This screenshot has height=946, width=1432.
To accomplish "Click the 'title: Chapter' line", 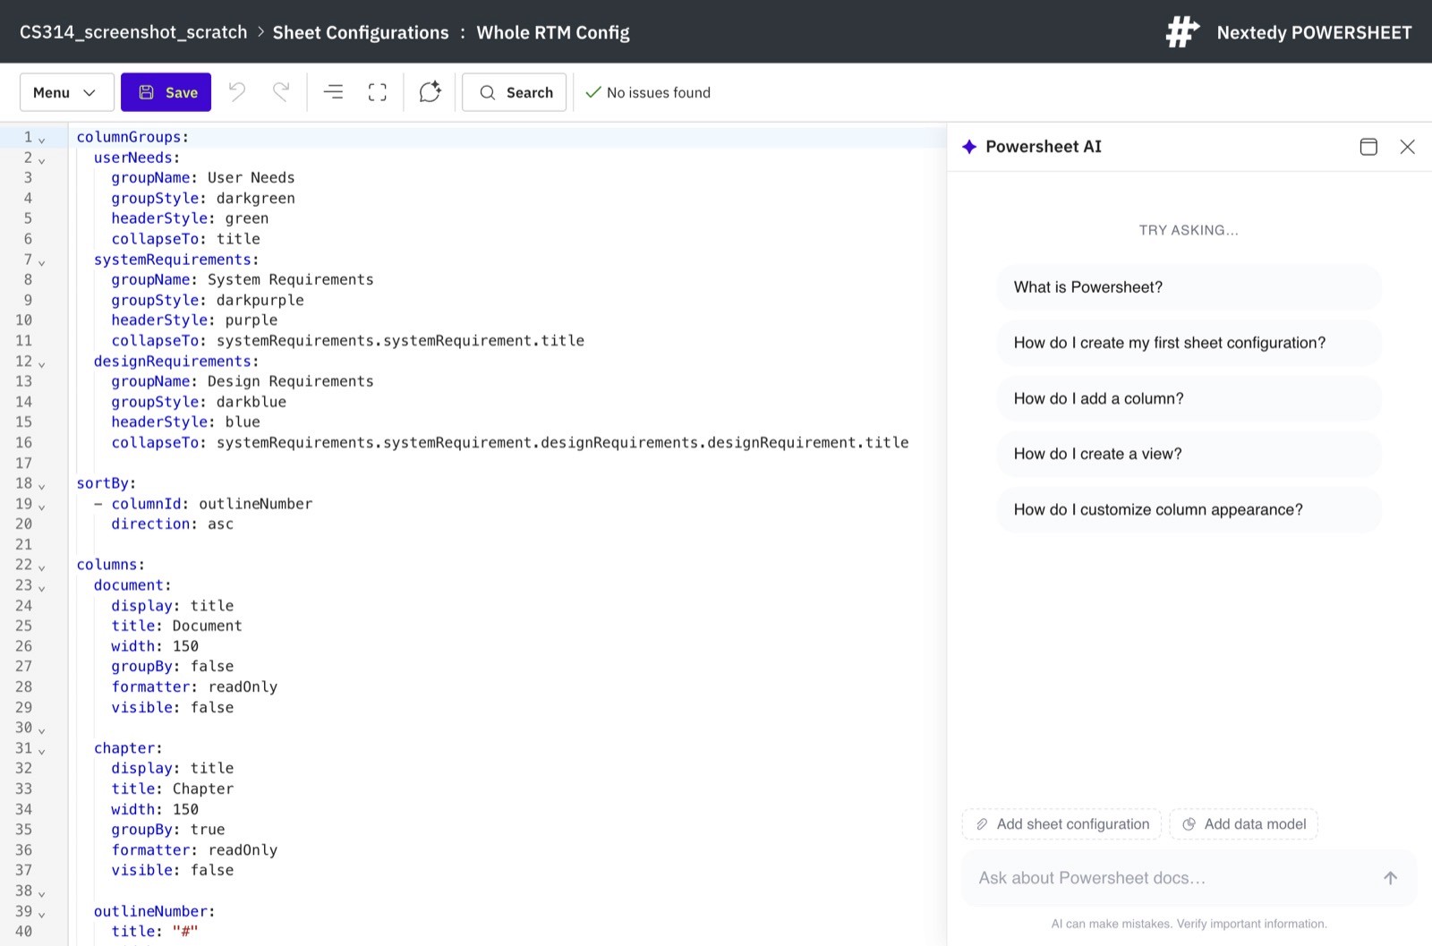I will pos(172,788).
